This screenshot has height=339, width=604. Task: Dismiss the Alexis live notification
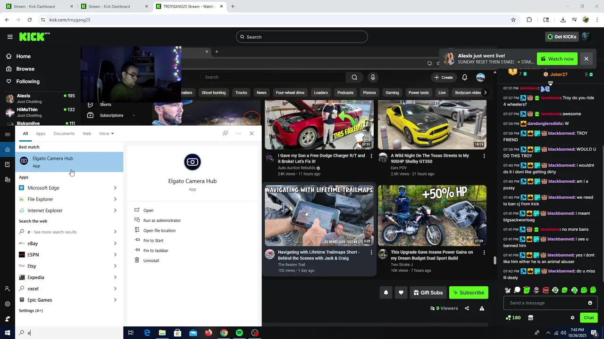(586, 59)
